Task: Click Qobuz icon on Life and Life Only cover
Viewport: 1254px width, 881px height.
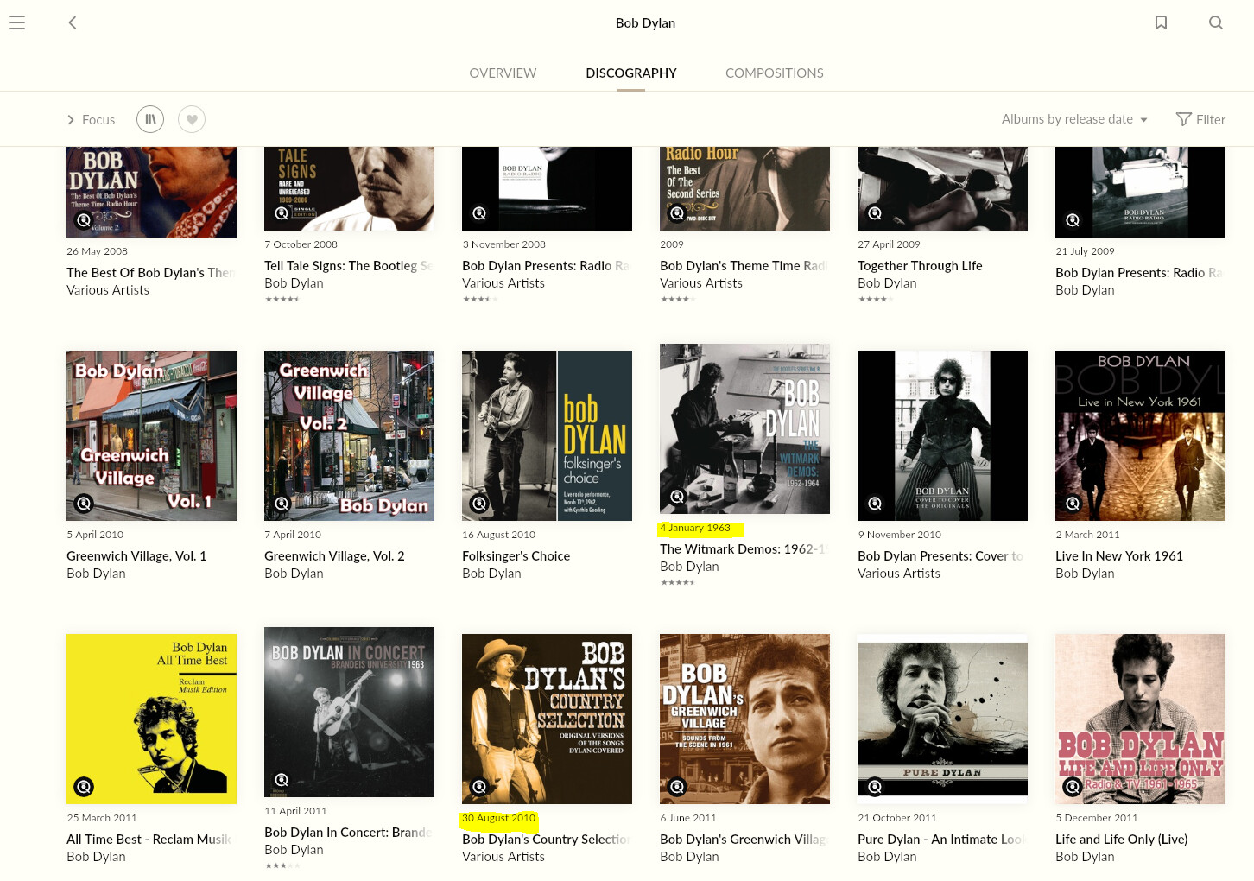Action: 1073,786
